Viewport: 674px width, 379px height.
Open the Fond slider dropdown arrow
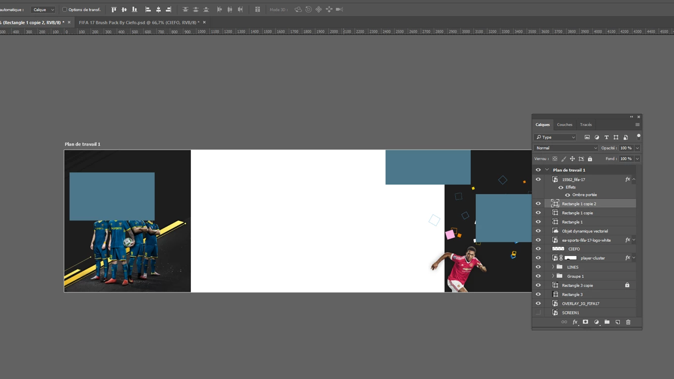[637, 159]
